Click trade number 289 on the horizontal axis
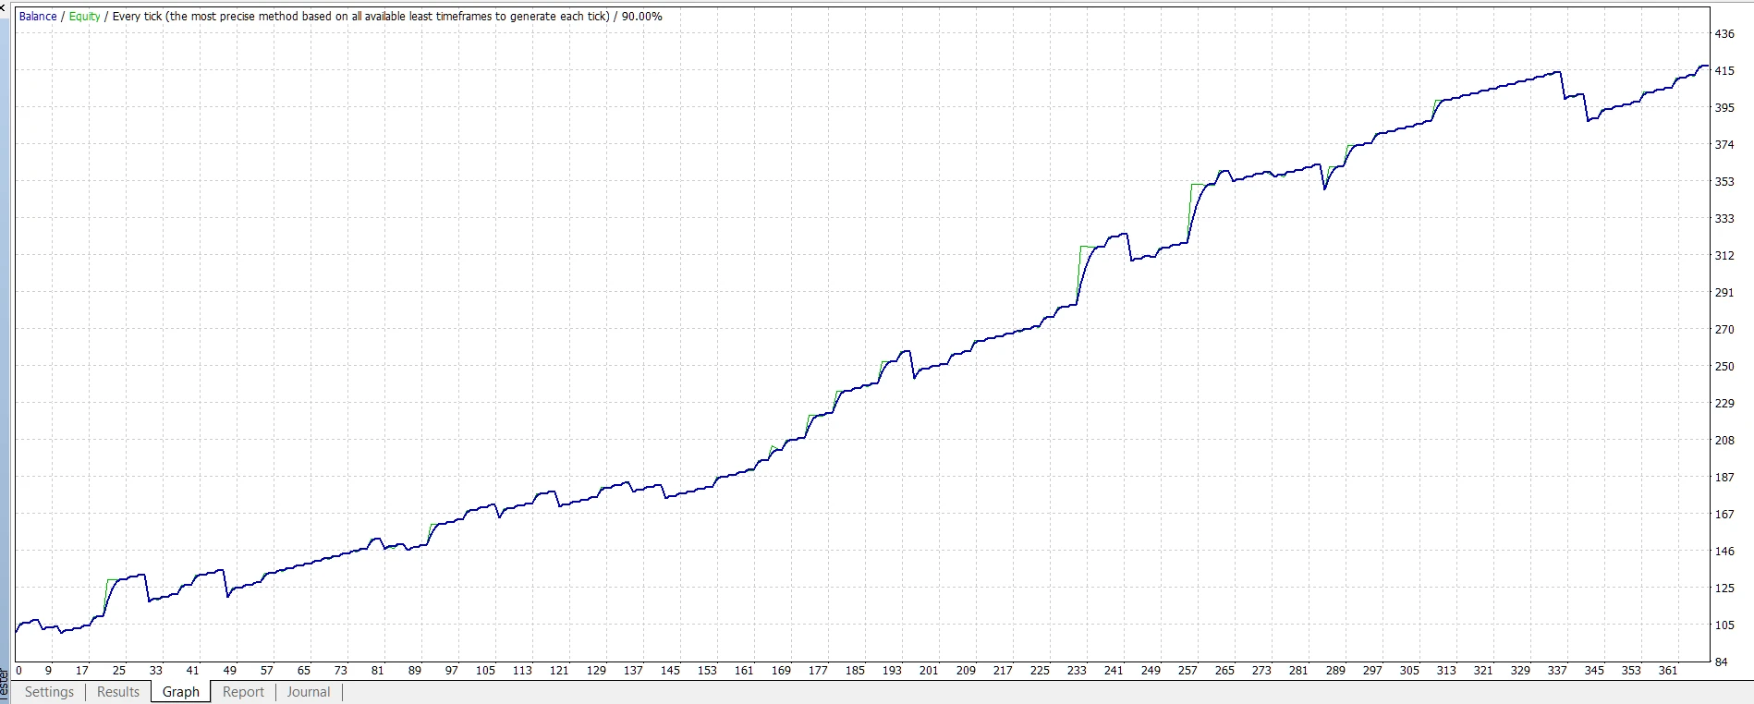 [x=1335, y=671]
